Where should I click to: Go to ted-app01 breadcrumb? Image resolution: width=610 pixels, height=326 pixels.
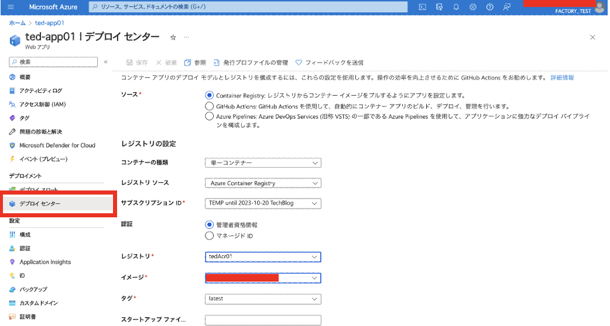point(49,23)
